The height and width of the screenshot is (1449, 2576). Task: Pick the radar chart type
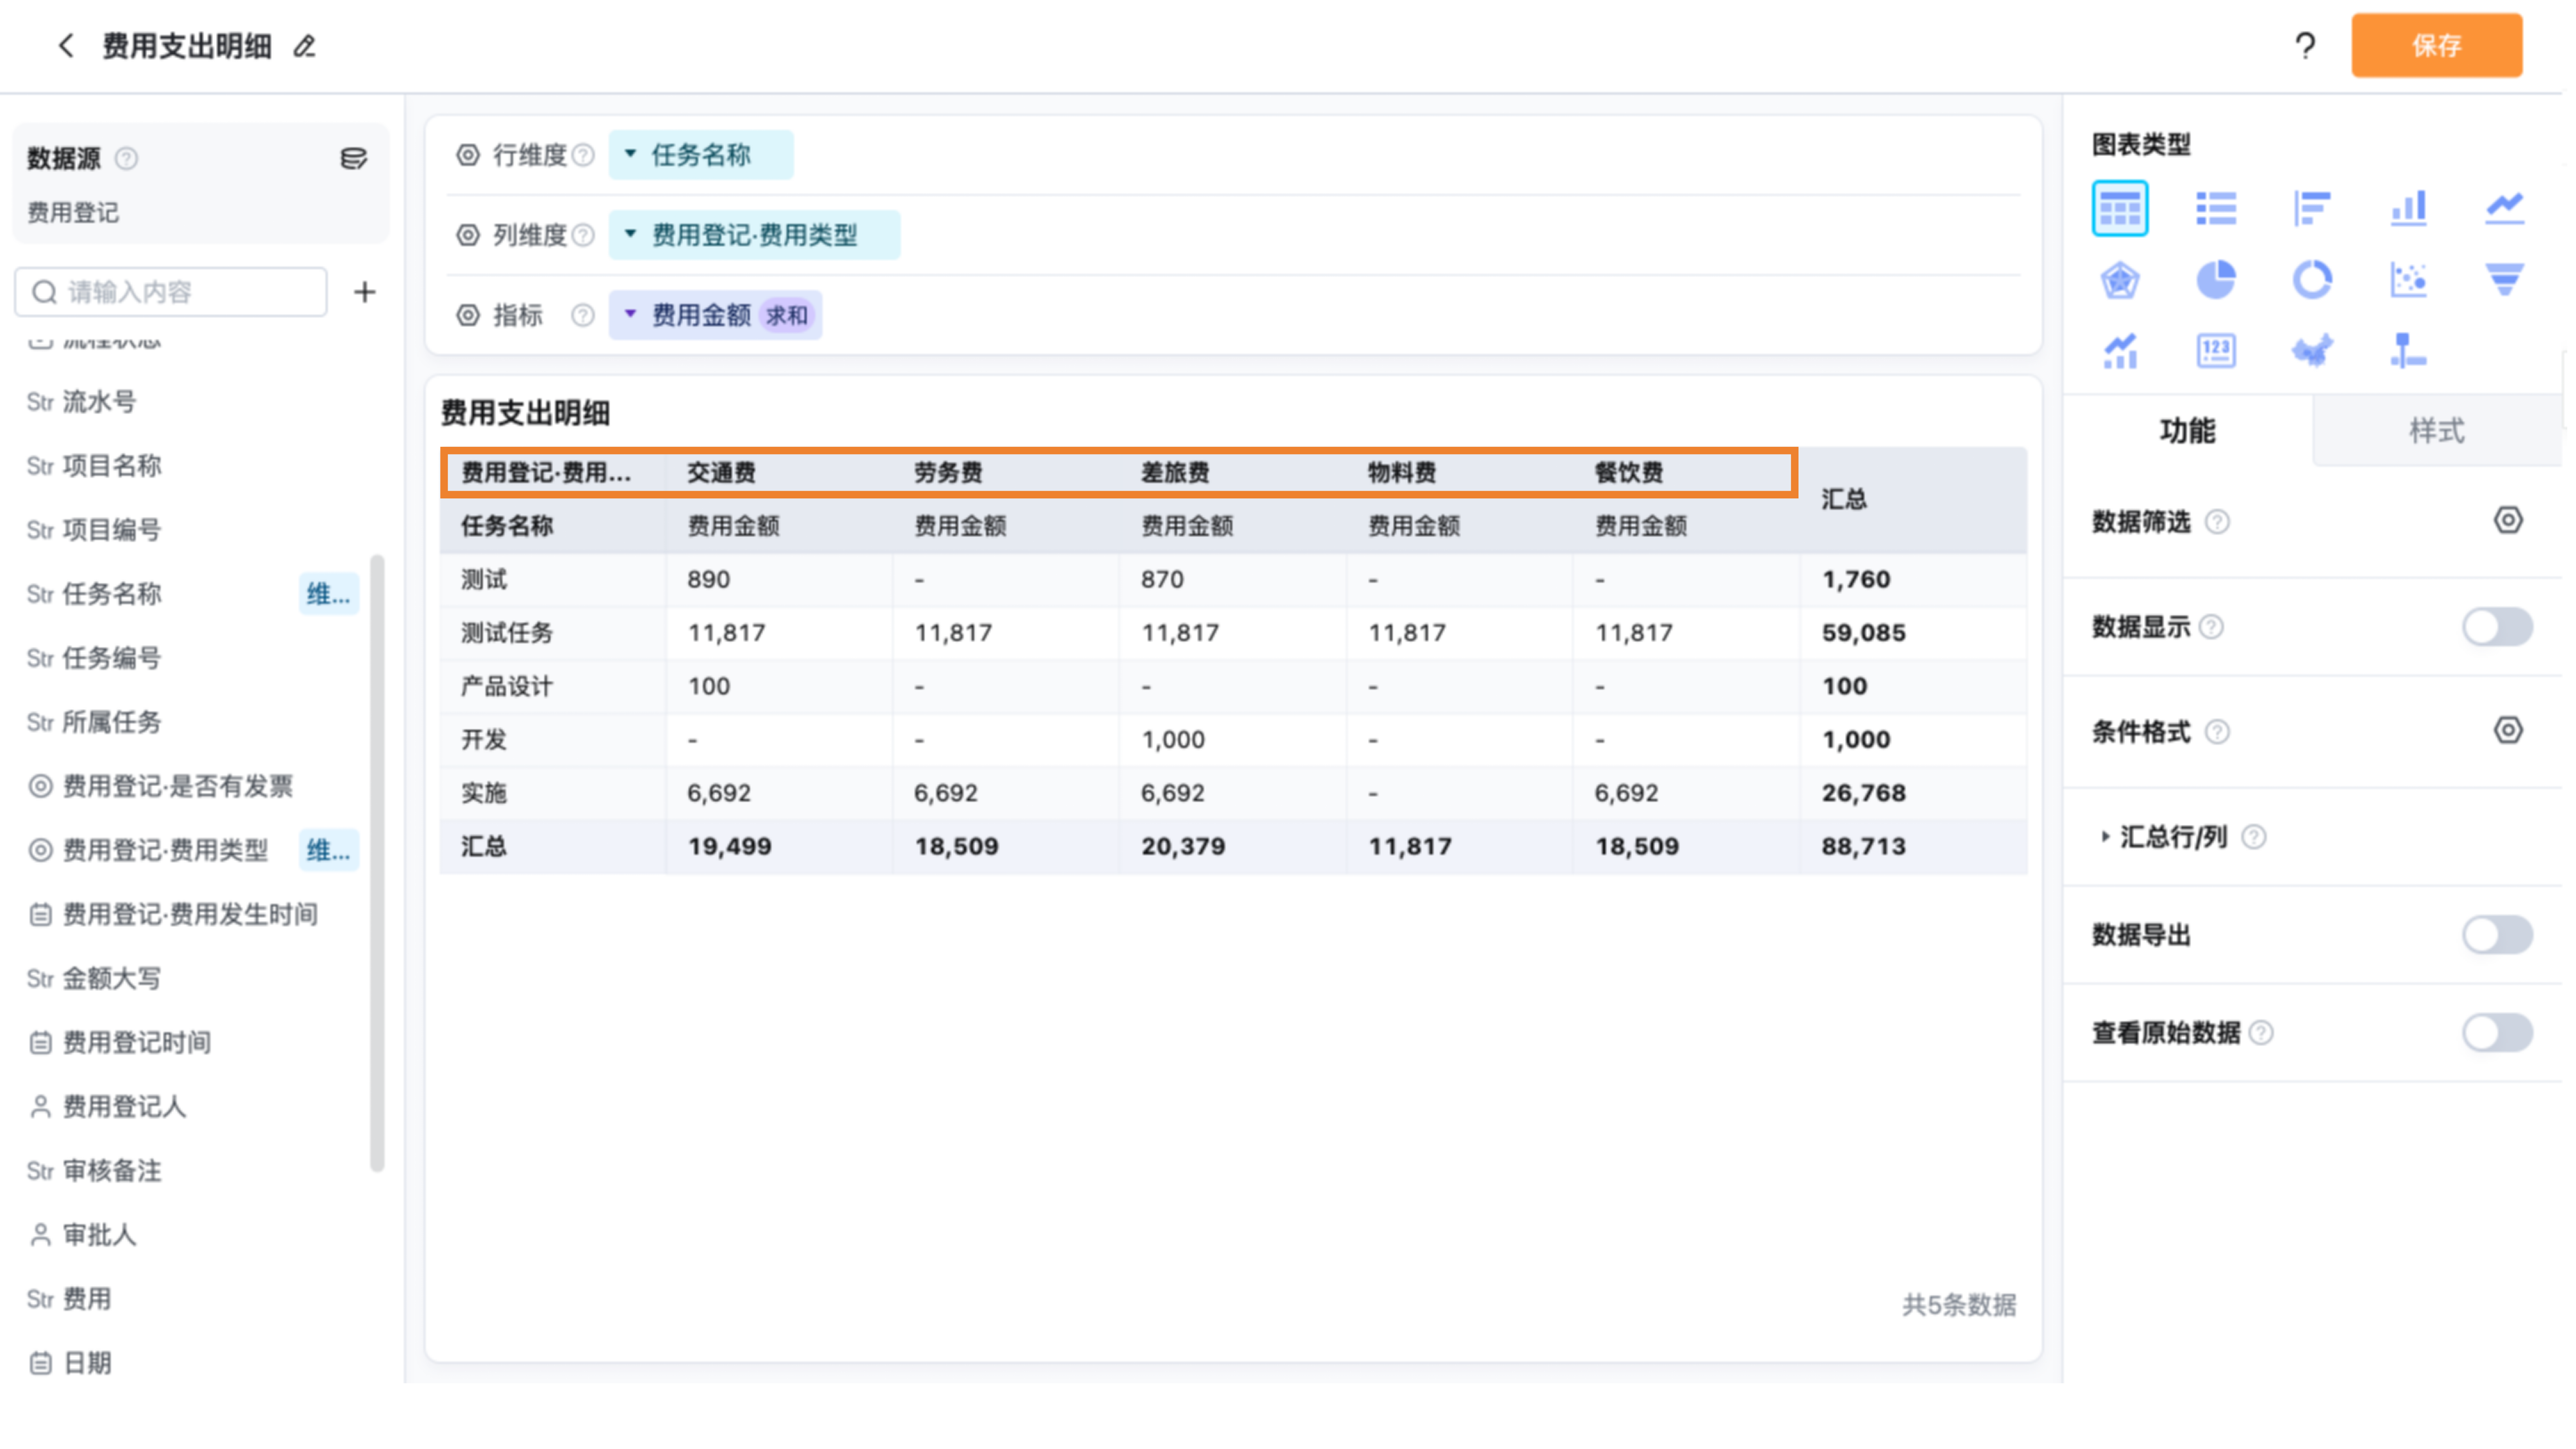(2119, 280)
